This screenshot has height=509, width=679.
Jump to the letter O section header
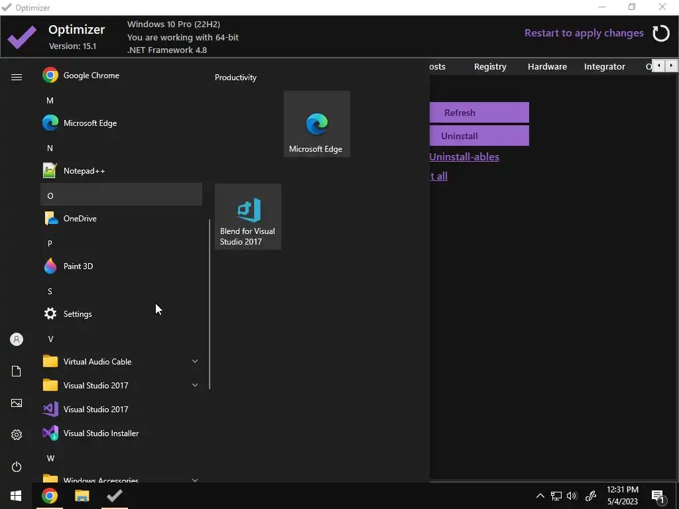121,194
